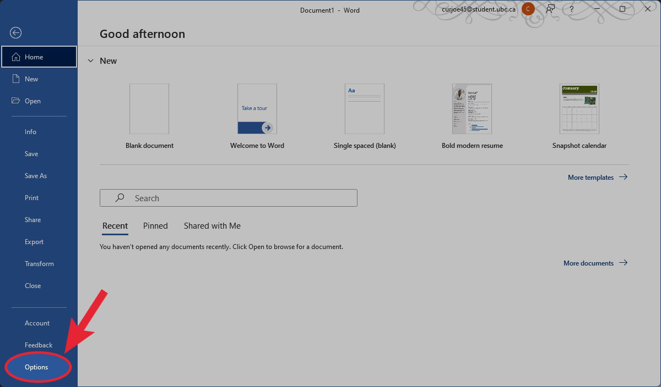Image resolution: width=661 pixels, height=387 pixels.
Task: Switch to the Shared with Me tab
Action: tap(212, 226)
